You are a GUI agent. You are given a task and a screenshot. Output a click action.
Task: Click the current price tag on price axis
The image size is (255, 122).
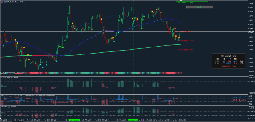pos(251,31)
